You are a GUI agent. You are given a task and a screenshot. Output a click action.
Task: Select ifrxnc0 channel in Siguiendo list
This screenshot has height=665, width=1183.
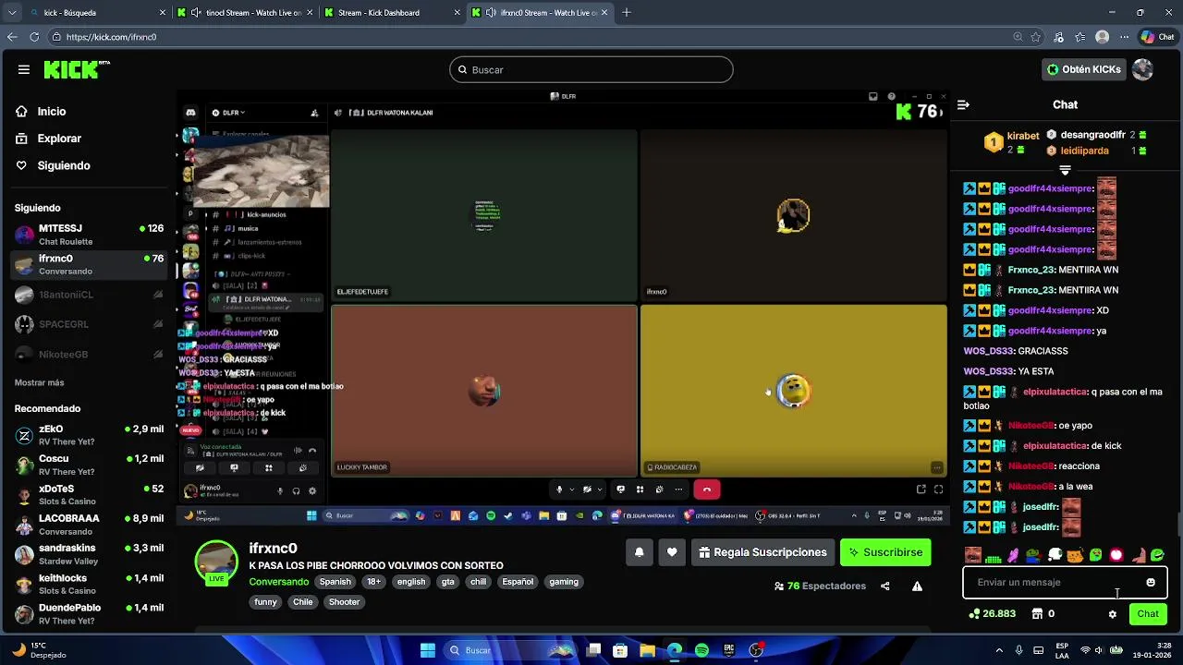point(90,264)
